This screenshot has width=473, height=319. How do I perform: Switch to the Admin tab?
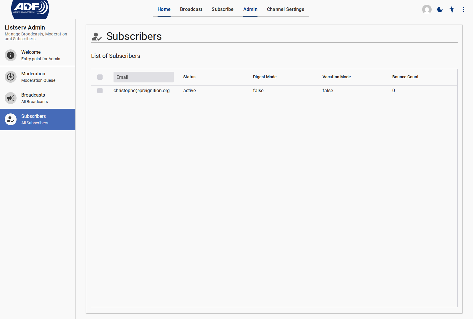[250, 9]
